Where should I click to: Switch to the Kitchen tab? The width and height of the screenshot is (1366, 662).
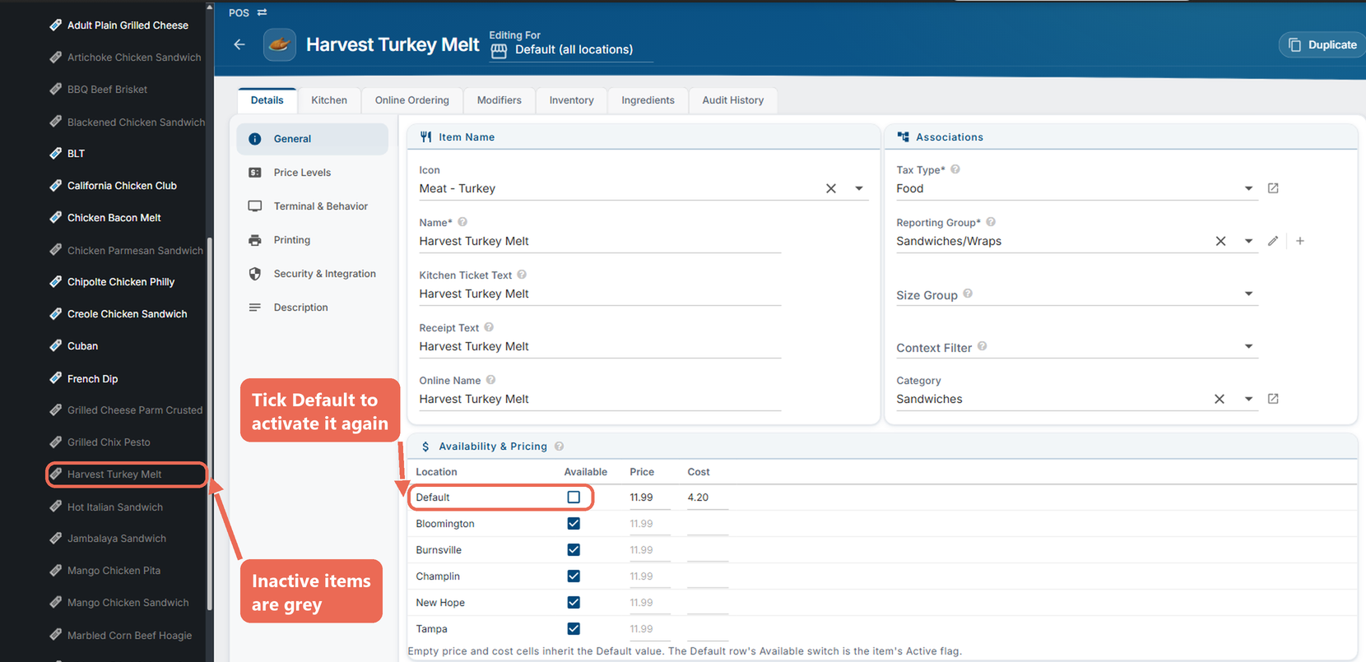(329, 100)
